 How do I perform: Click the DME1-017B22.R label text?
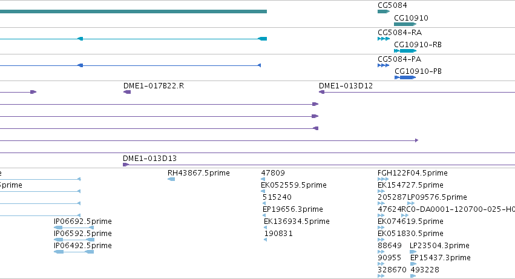pos(154,86)
